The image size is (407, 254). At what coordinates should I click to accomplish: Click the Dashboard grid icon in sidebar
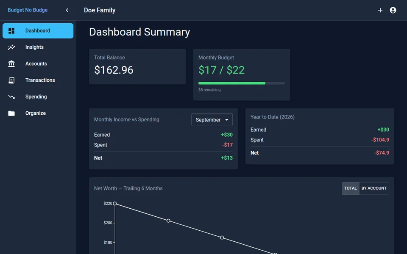pos(11,31)
